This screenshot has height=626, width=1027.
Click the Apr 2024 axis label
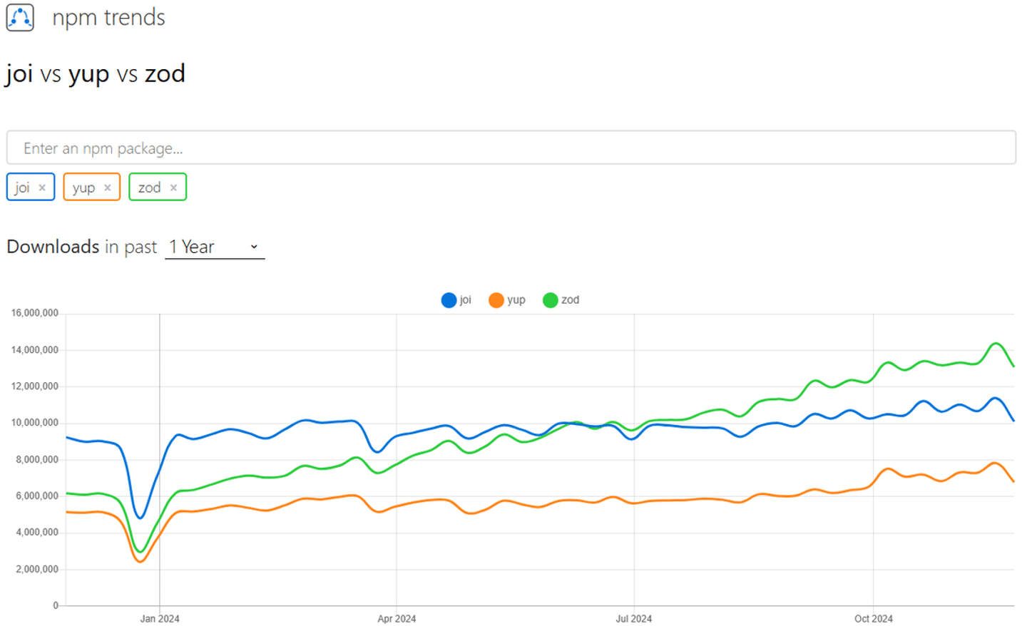coord(397,618)
